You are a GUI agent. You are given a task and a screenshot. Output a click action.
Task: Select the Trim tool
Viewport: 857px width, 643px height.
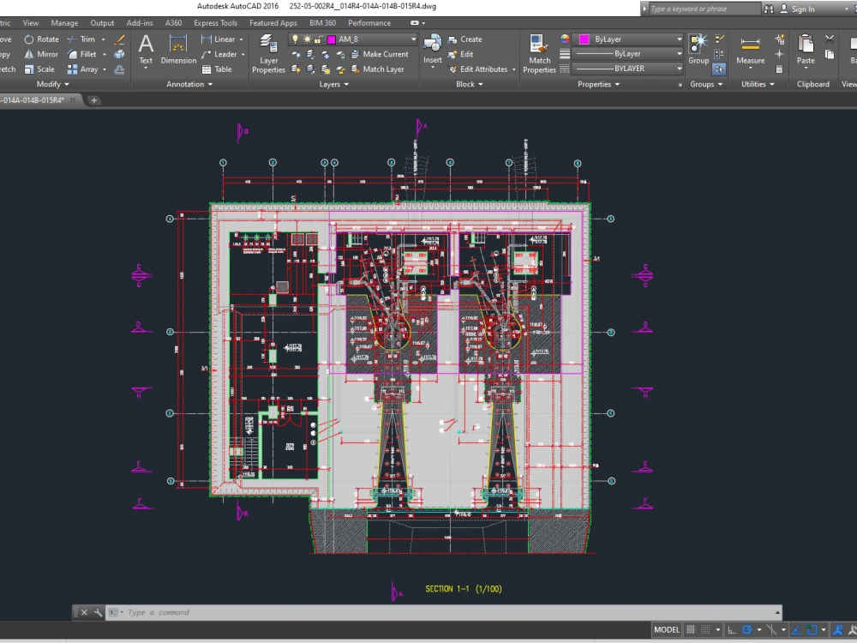tap(84, 39)
